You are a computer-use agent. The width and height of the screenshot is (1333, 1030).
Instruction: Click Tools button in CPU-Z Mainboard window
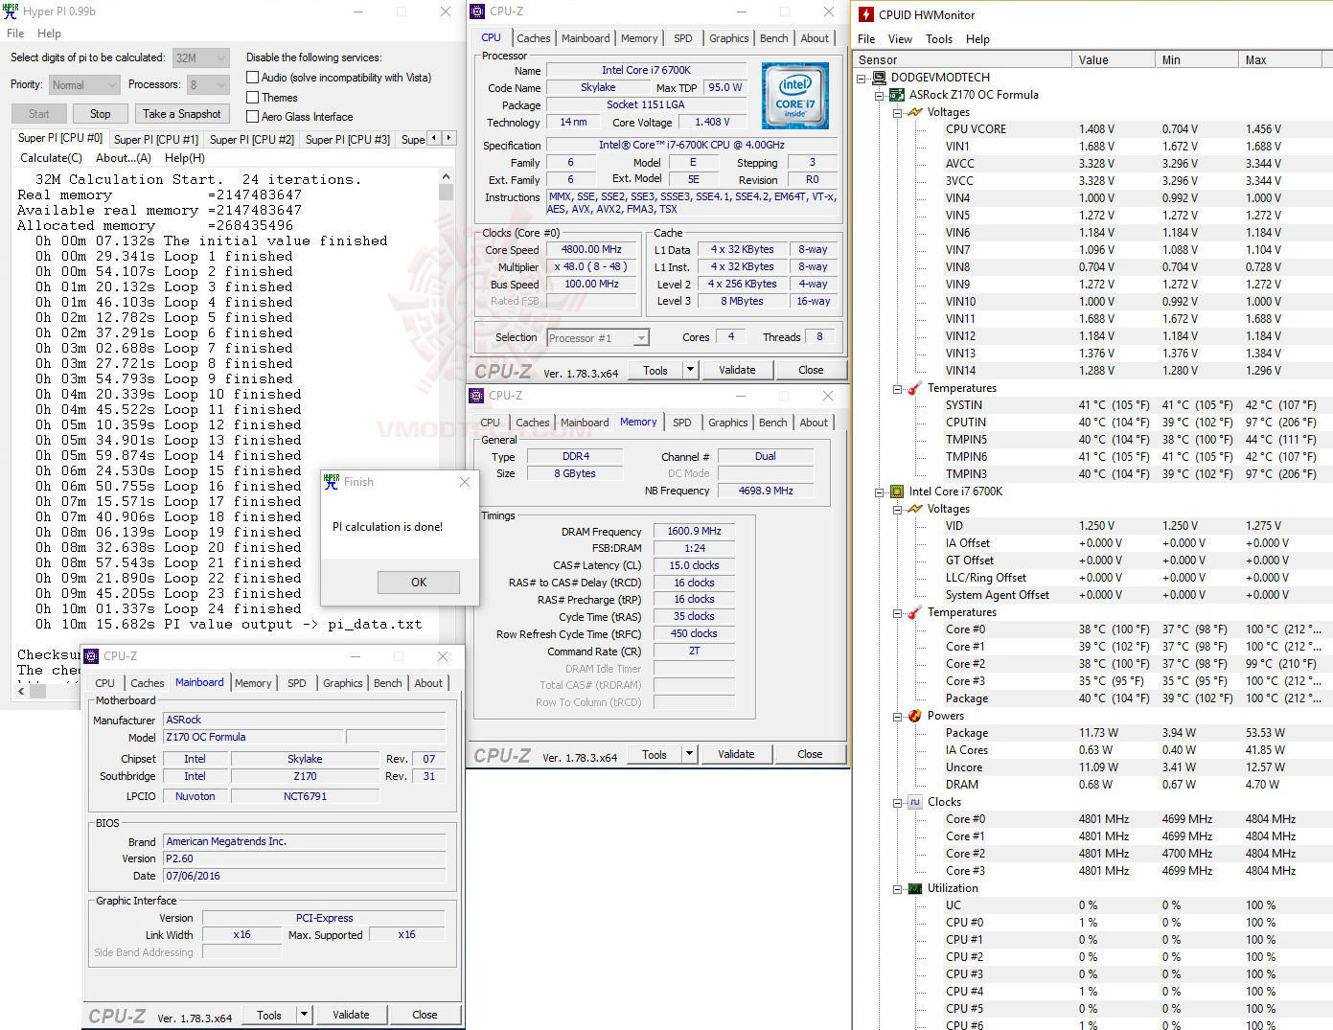point(269,1015)
